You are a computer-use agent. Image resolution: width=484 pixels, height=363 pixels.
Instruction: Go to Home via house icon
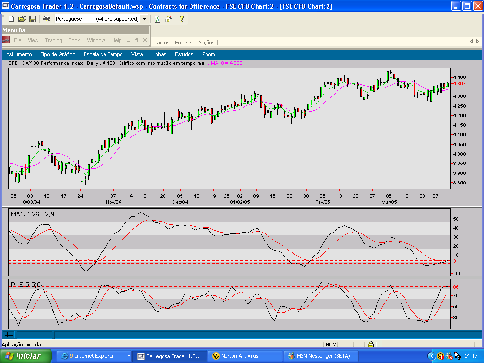pos(168,19)
